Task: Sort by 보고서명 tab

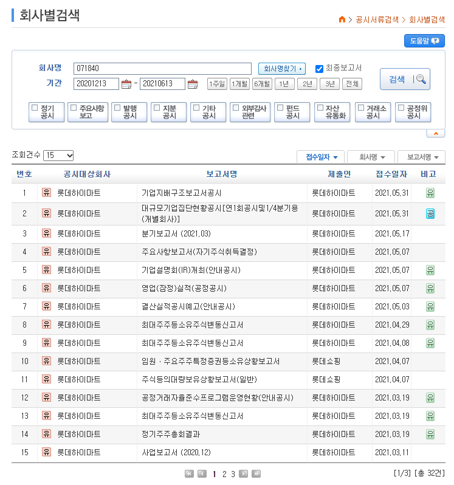Action: pyautogui.click(x=422, y=157)
